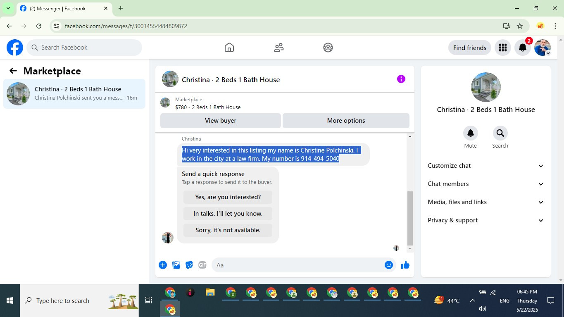Open the Install app icon in address bar

(507, 26)
